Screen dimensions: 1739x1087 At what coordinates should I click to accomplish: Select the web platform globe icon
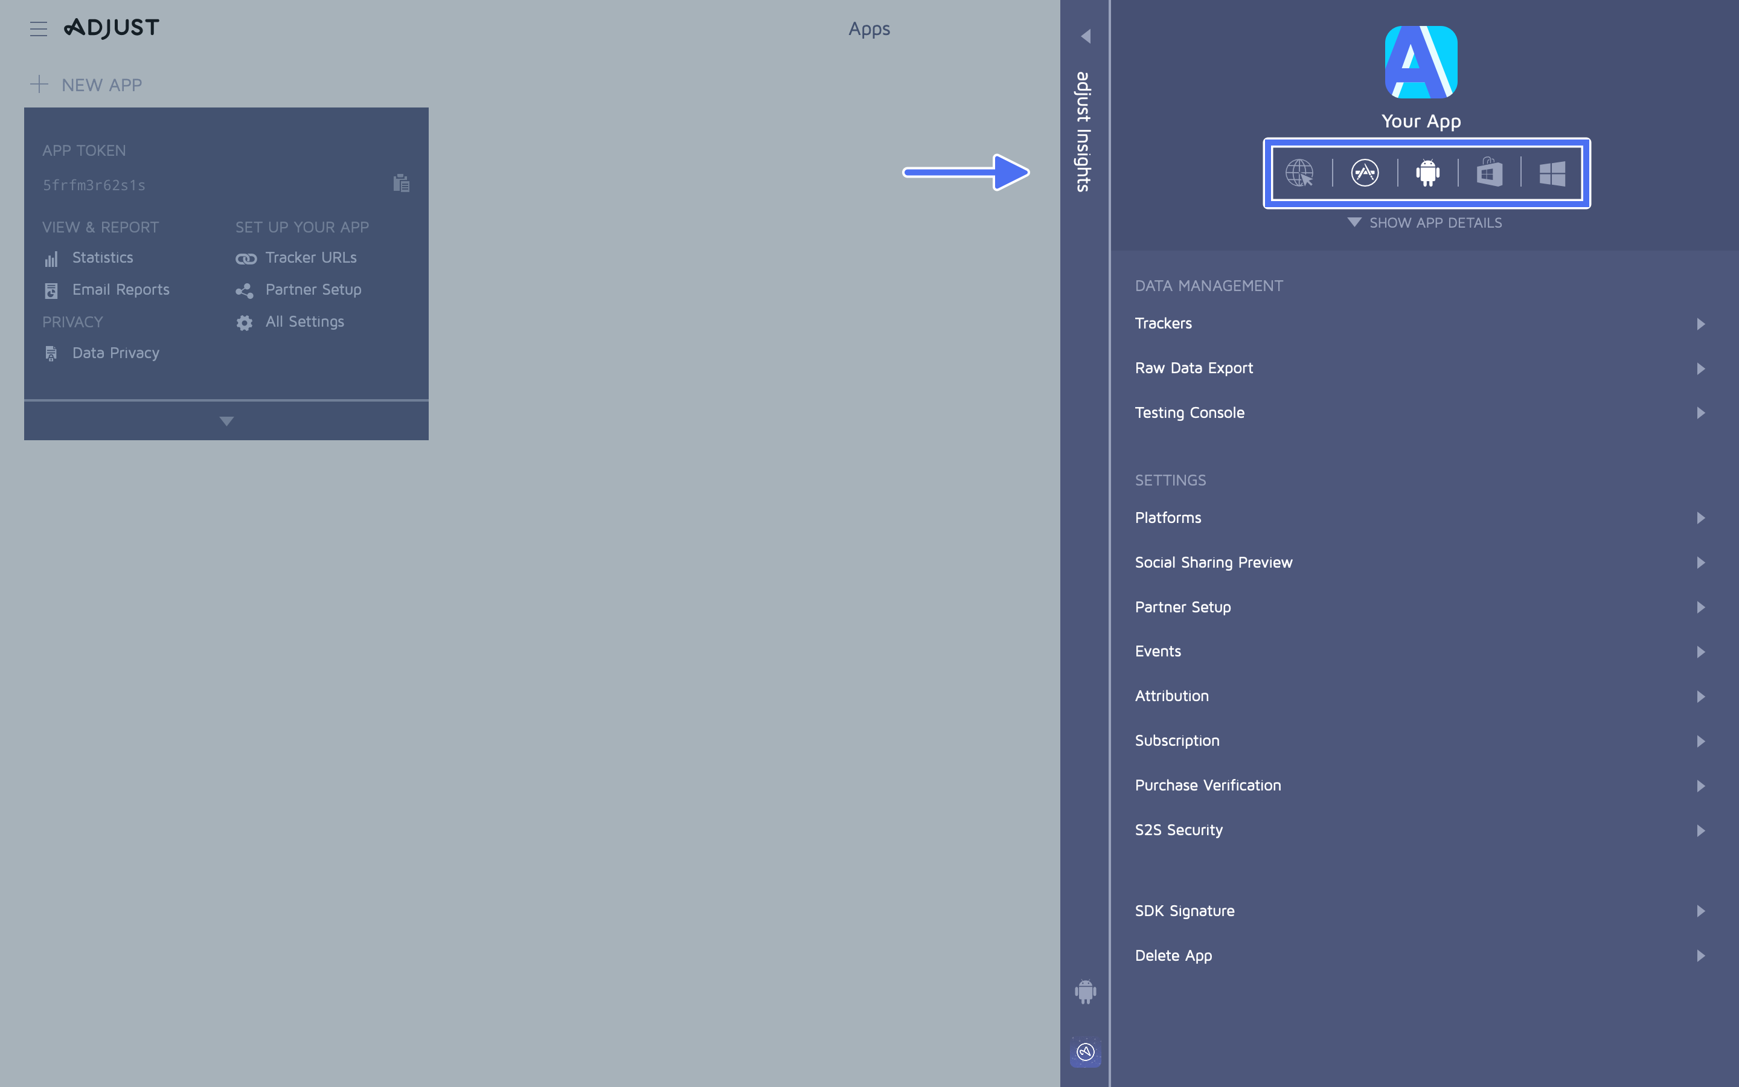click(1301, 173)
